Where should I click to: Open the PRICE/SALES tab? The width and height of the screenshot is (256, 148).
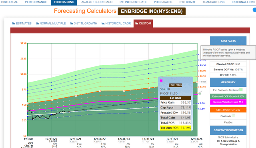tap(163, 2)
